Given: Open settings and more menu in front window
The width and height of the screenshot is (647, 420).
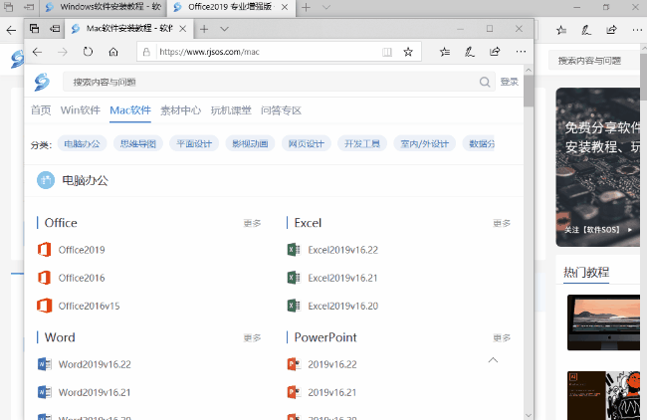Looking at the screenshot, I should [521, 52].
